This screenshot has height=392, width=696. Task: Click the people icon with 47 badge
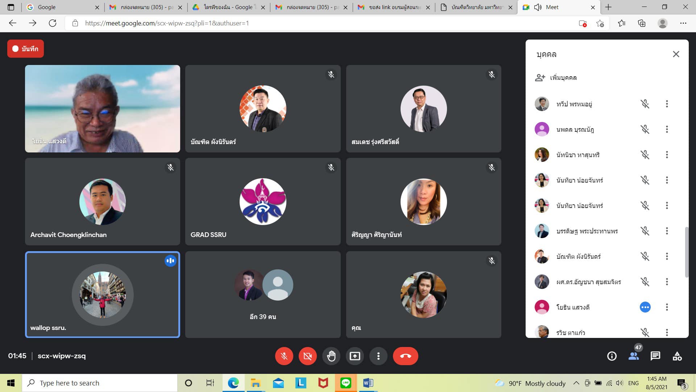(x=634, y=356)
